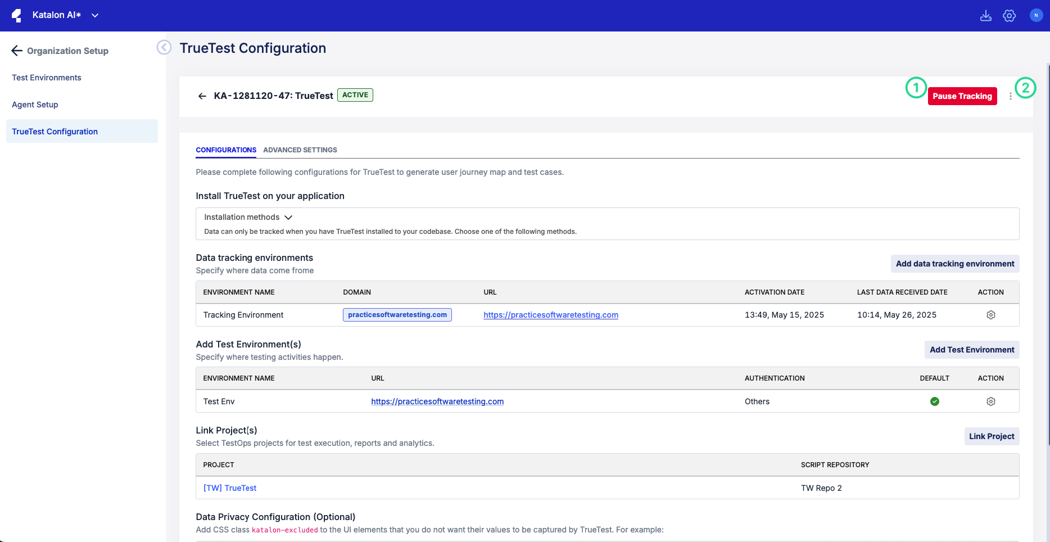
Task: Select TrueTest Configuration in sidebar
Action: [82, 131]
